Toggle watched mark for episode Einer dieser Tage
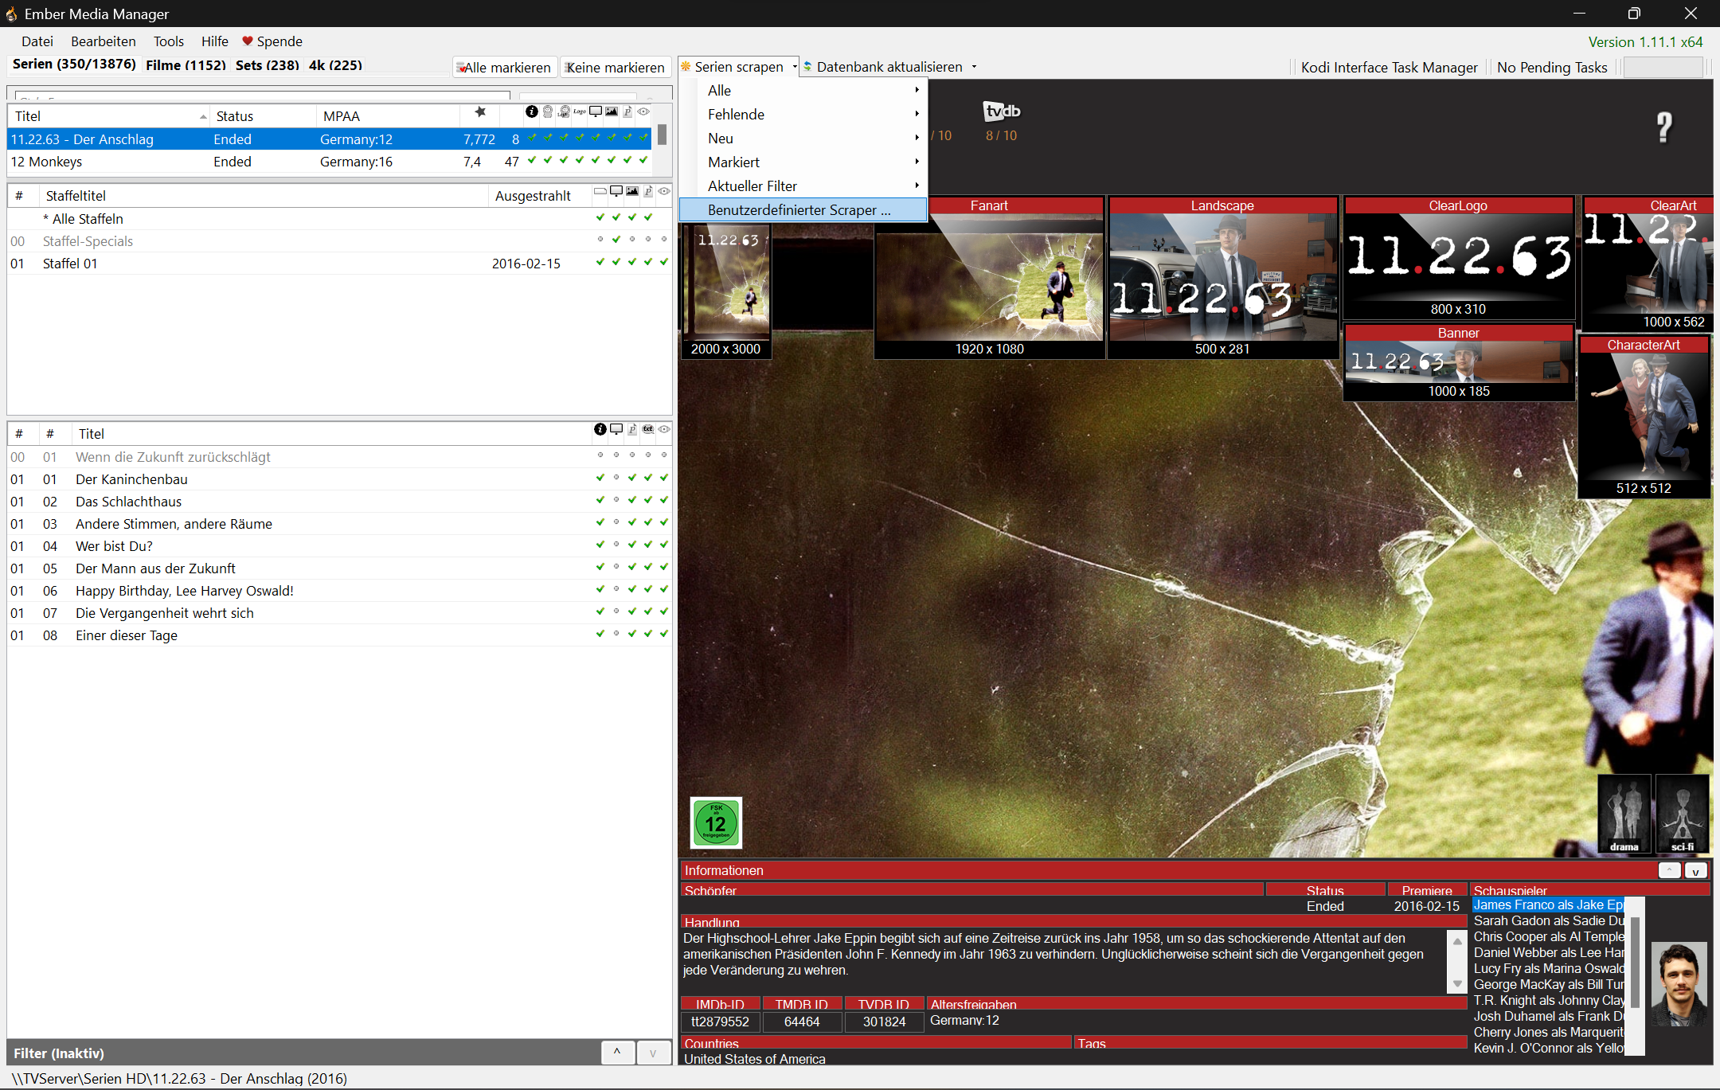This screenshot has width=1720, height=1090. pyautogui.click(x=664, y=635)
